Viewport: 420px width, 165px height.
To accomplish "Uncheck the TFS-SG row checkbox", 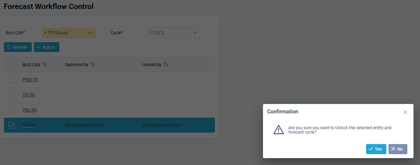I will tap(11, 125).
